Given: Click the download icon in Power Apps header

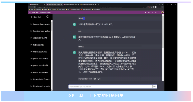Looking at the screenshot, I should click(152, 12).
